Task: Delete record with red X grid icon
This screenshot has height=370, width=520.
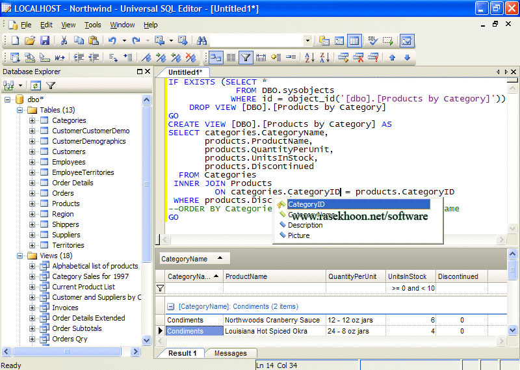Action: [x=358, y=57]
